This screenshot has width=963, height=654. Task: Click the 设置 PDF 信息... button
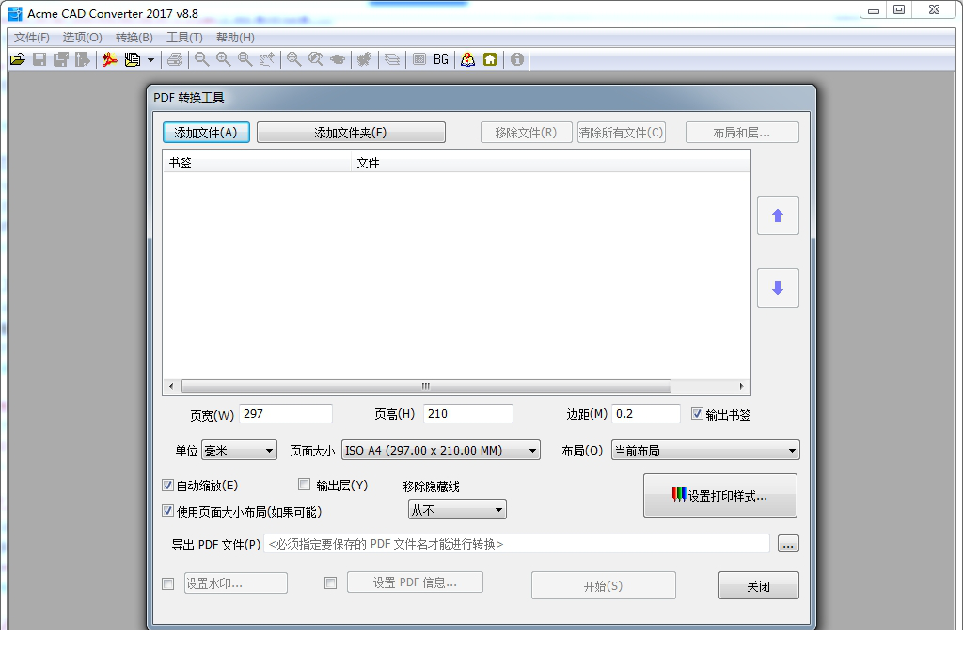coord(415,582)
